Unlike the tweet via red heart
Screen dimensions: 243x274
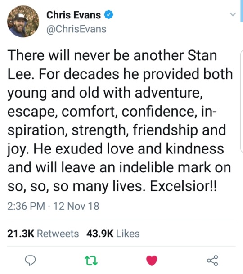(x=152, y=261)
